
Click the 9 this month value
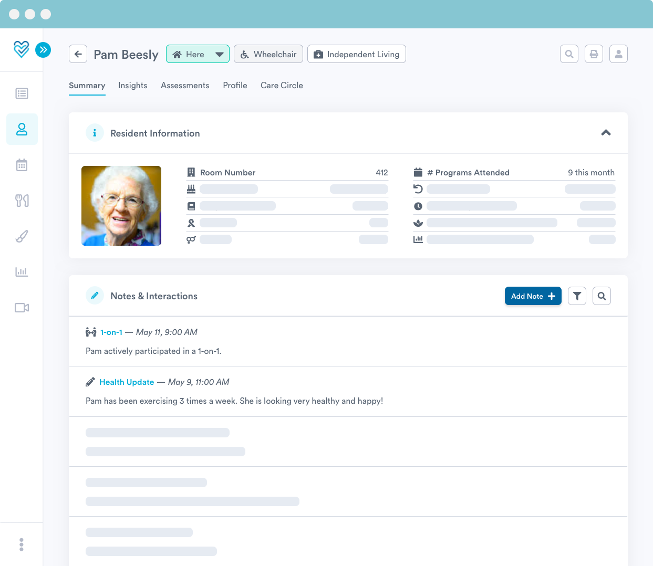point(591,173)
